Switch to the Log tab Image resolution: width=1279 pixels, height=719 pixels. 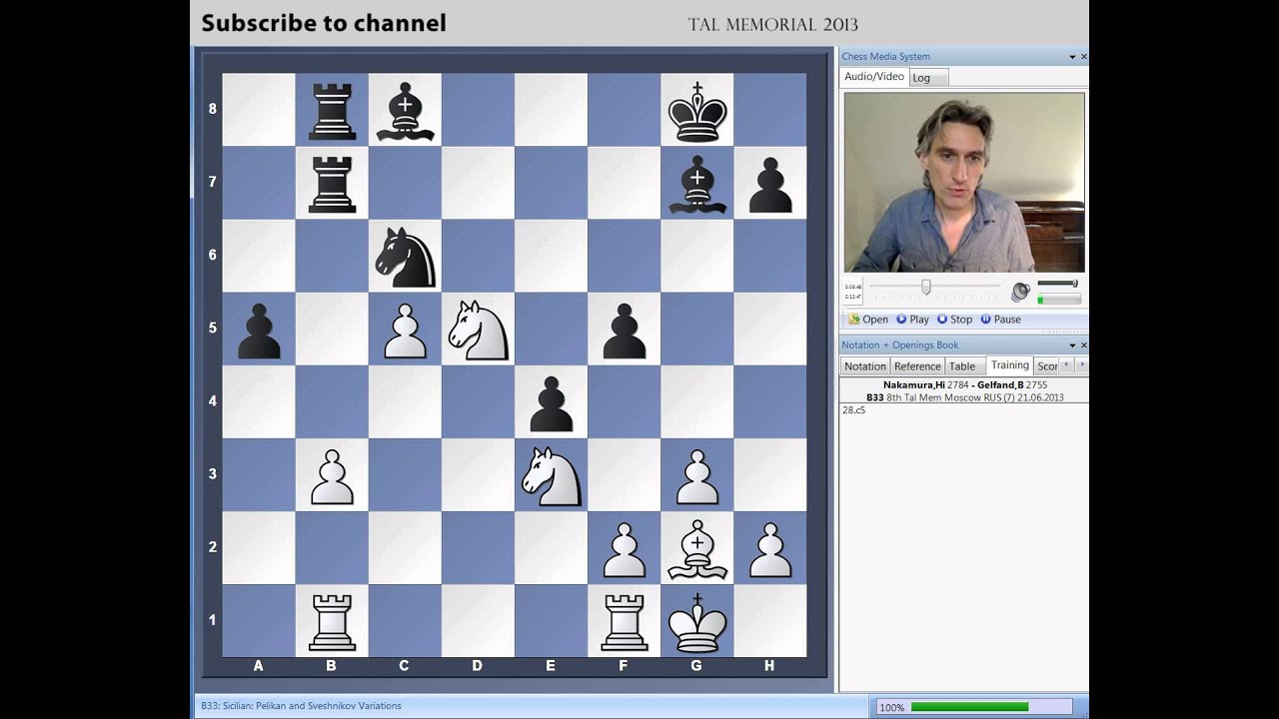click(928, 78)
